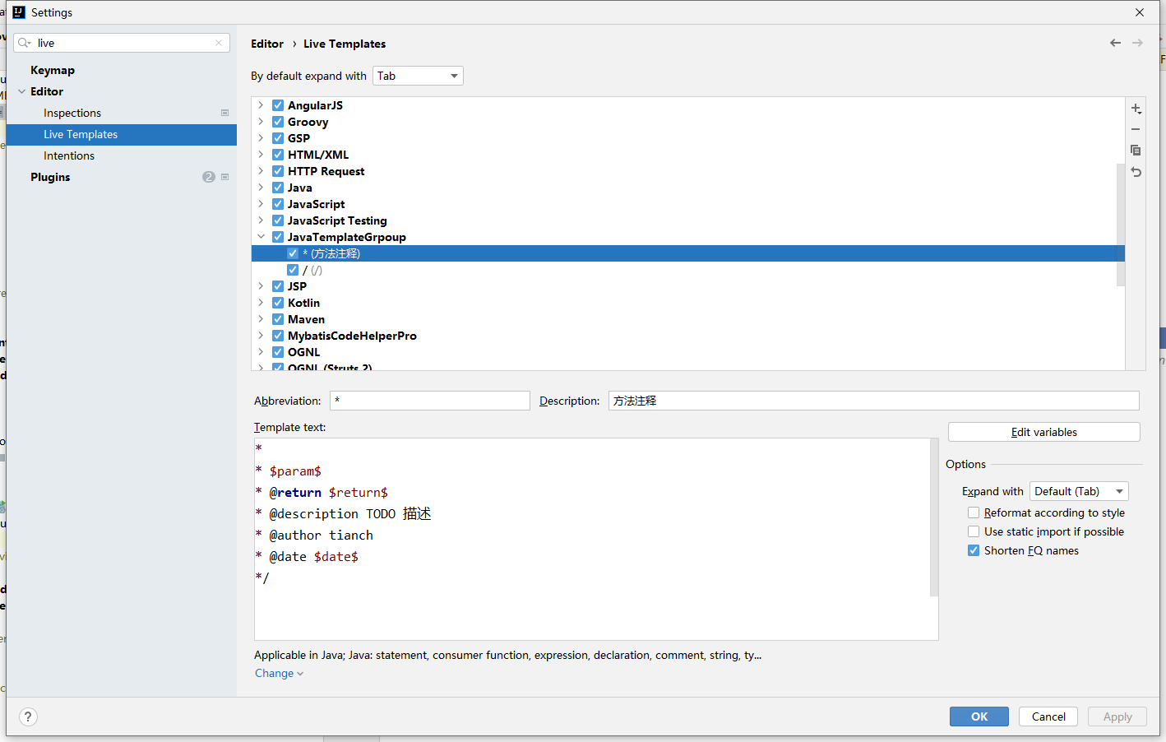Expand the OGNL template group
Image resolution: width=1166 pixels, height=742 pixels.
[x=261, y=352]
